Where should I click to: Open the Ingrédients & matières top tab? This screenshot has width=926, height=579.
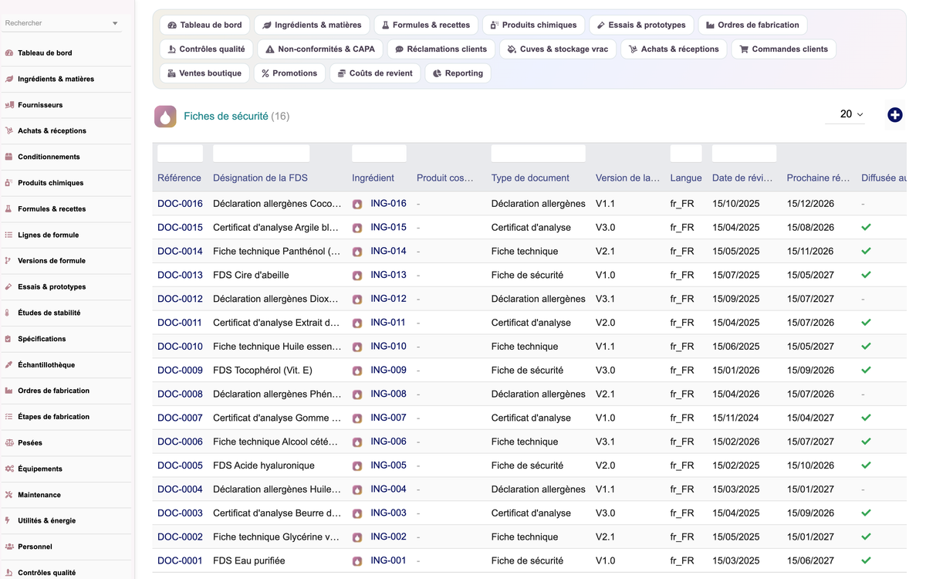tap(313, 25)
